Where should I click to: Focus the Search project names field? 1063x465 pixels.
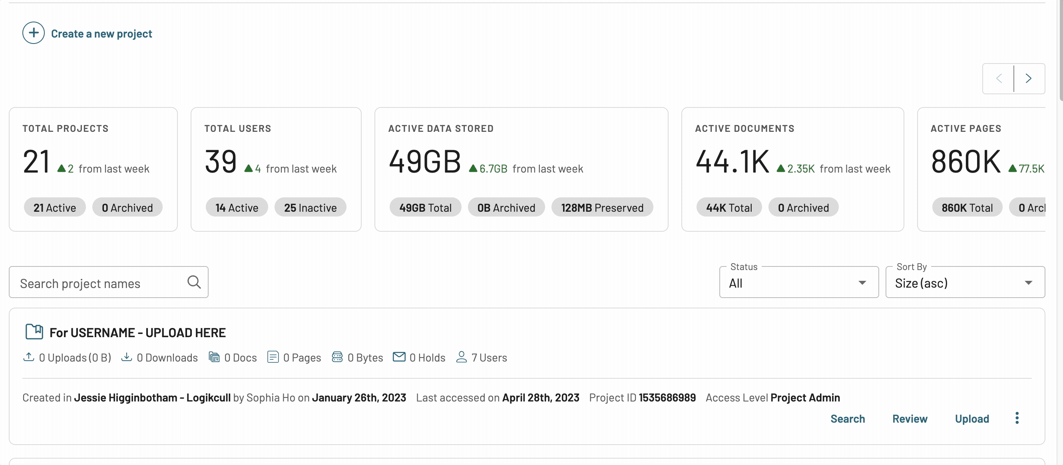pos(109,282)
